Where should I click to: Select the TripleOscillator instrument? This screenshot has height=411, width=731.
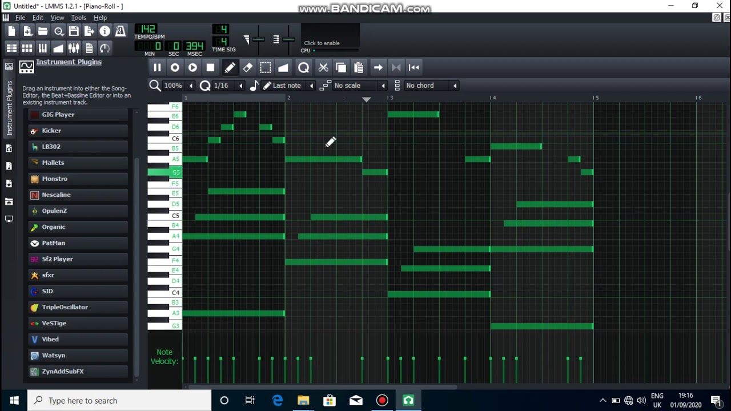pos(78,307)
